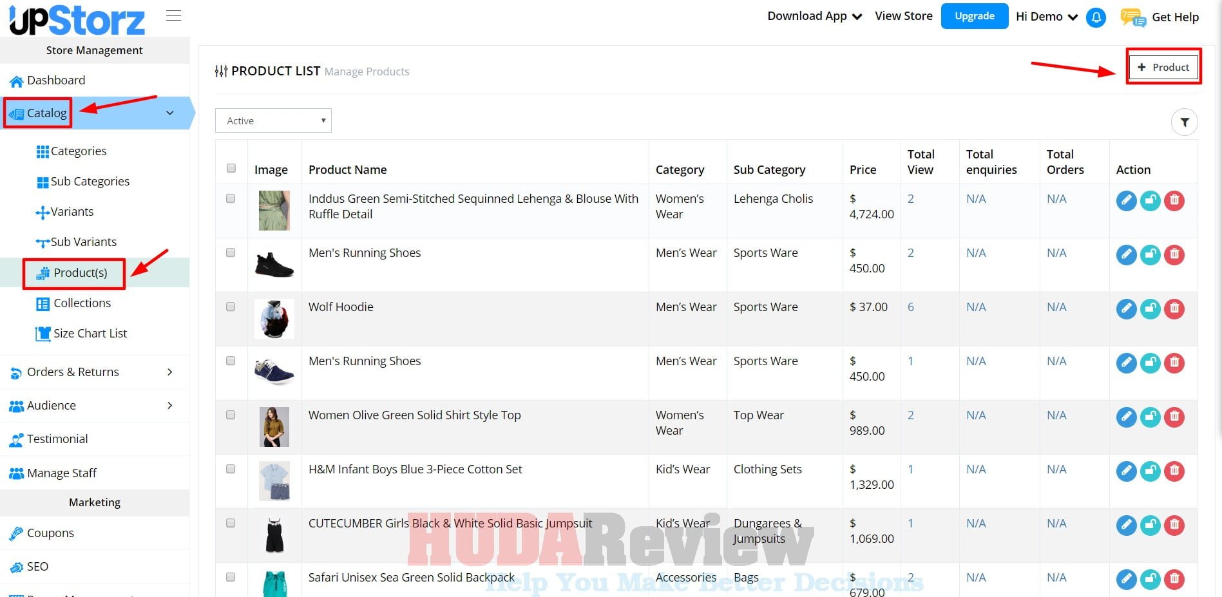1222x597 pixels.
Task: Go to Product(s) in sidebar
Action: [x=81, y=273]
